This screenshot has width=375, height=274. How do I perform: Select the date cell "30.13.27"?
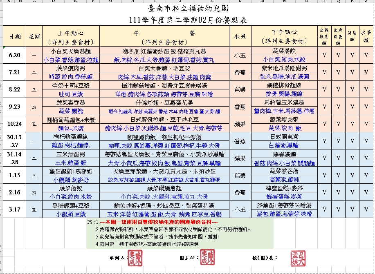[x=15, y=141]
